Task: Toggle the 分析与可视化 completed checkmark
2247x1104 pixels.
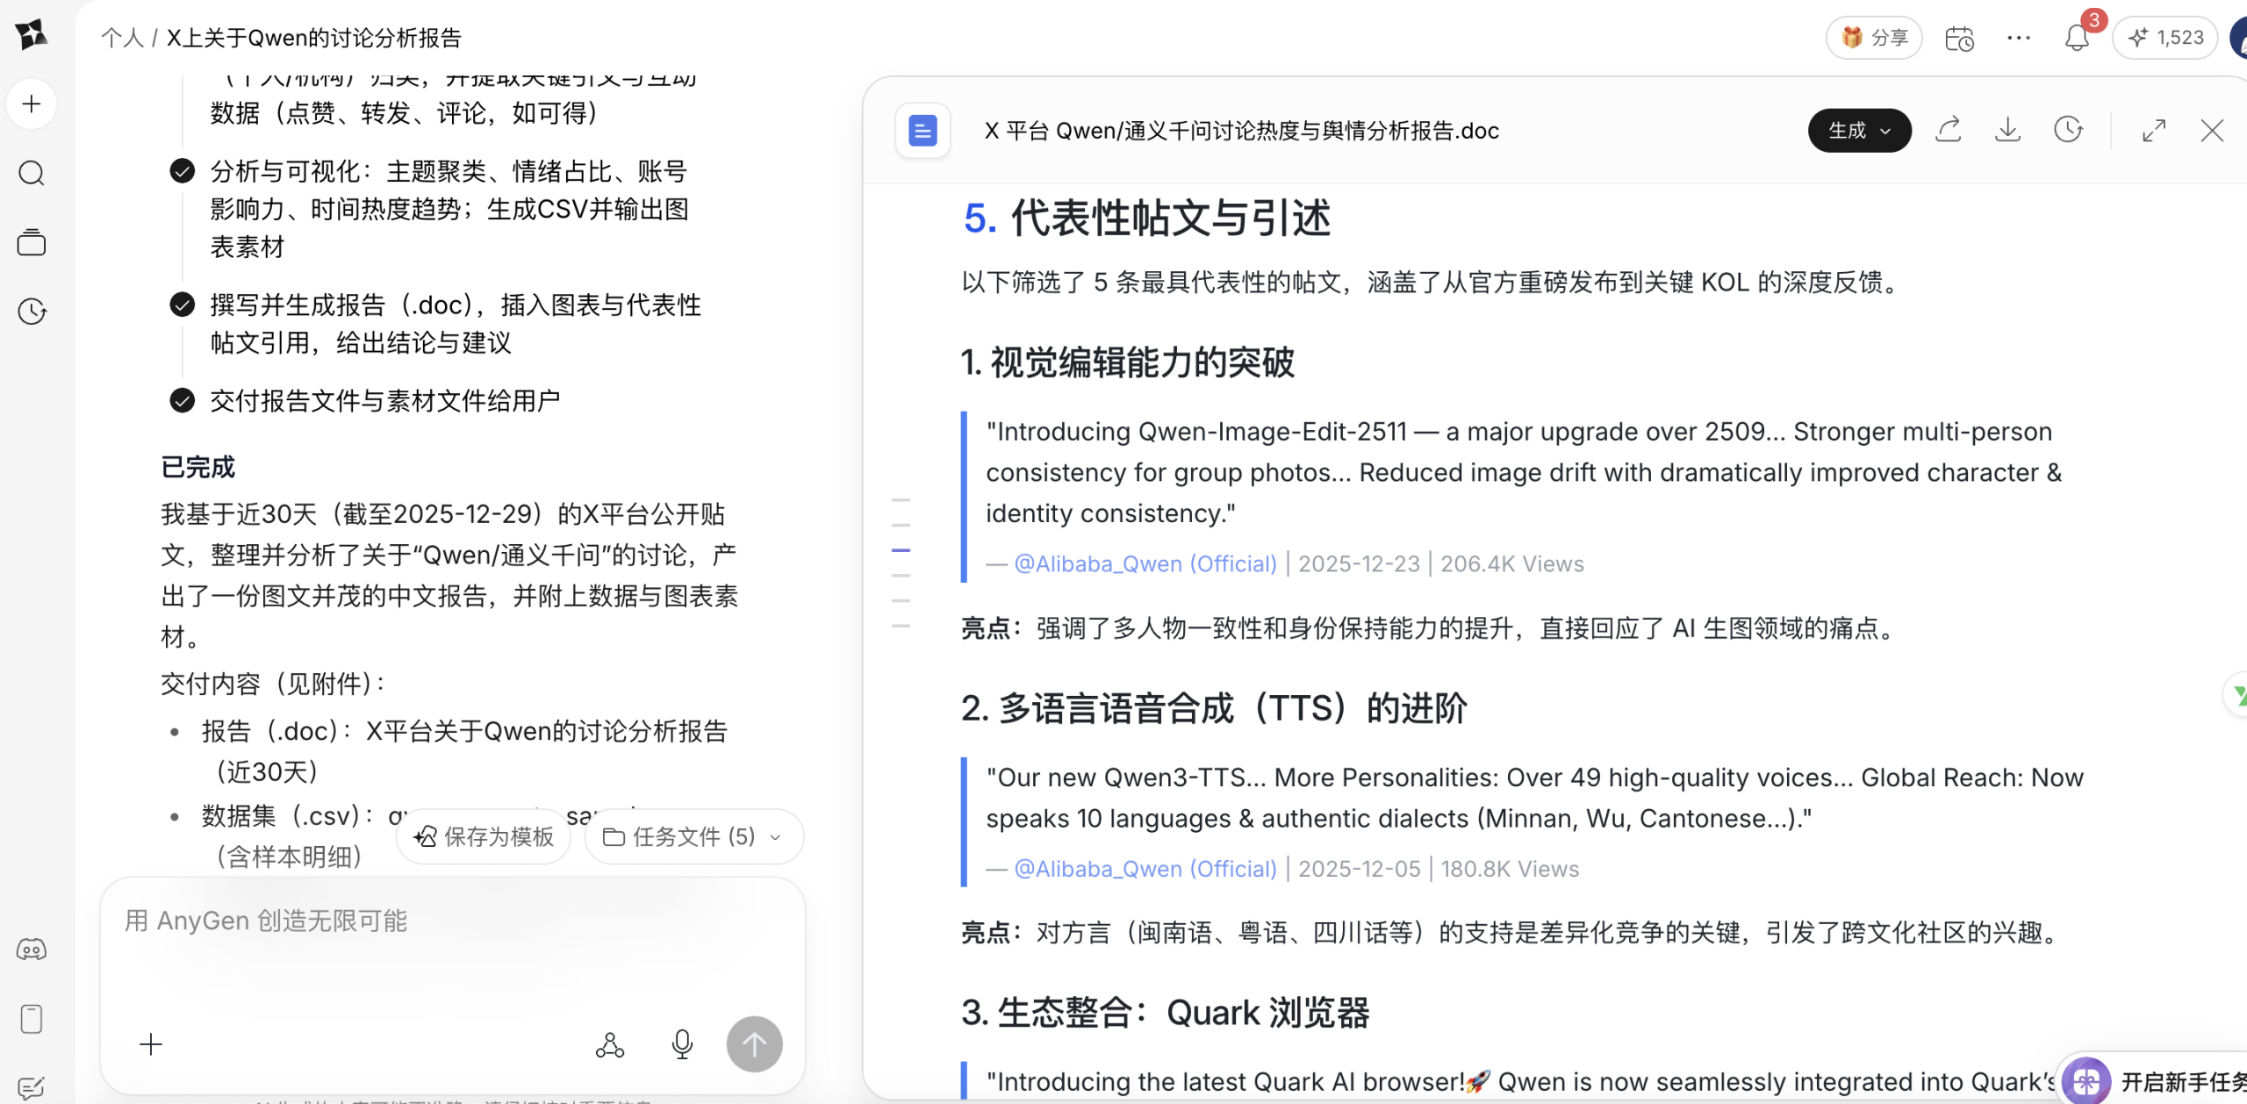Action: (182, 171)
